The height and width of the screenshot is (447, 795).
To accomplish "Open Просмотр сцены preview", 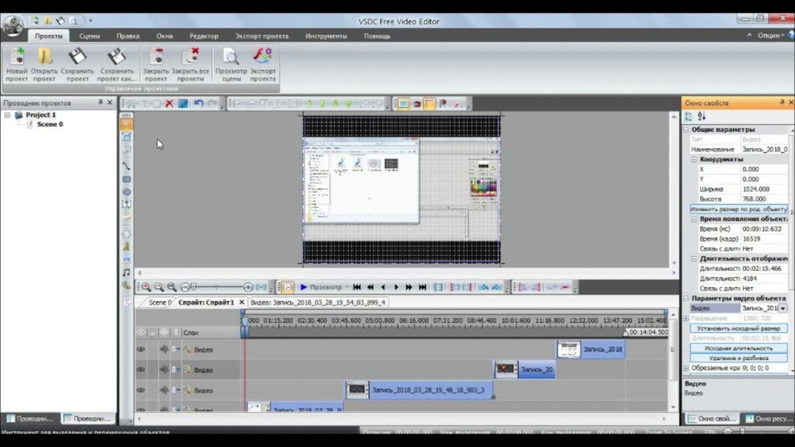I will click(231, 65).
